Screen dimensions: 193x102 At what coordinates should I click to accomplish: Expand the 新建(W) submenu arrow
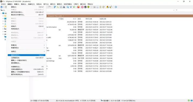[44, 45]
